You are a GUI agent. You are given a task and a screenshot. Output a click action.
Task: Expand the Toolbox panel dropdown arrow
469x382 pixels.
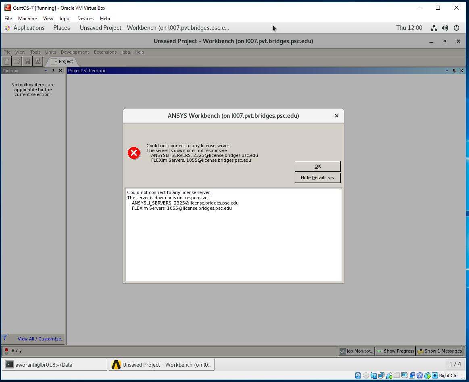pyautogui.click(x=46, y=71)
